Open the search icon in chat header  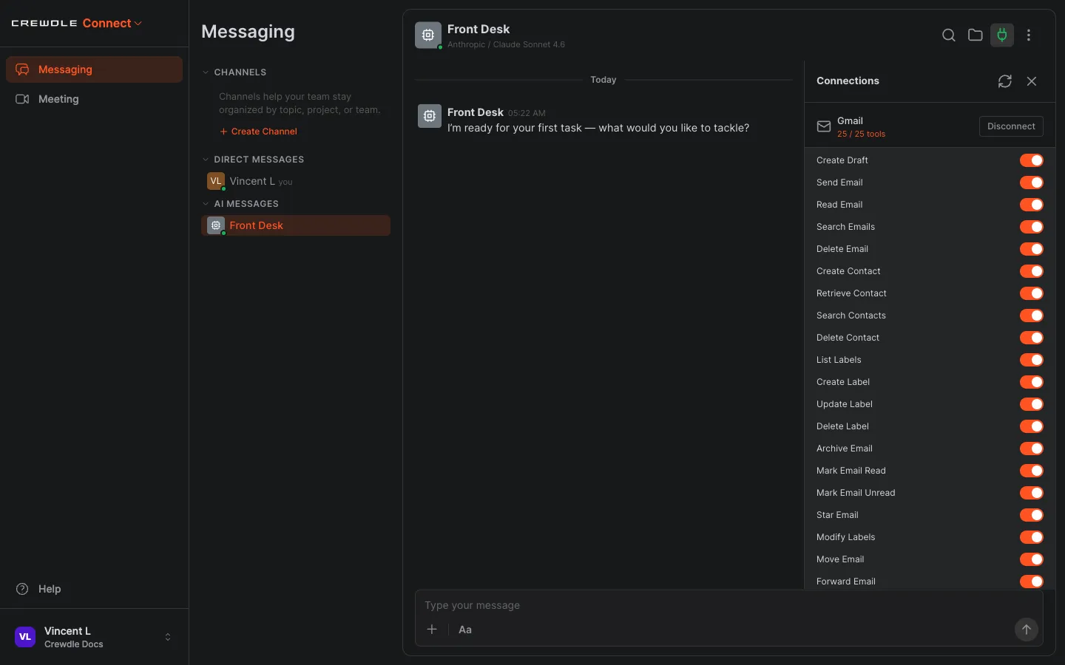pos(948,35)
